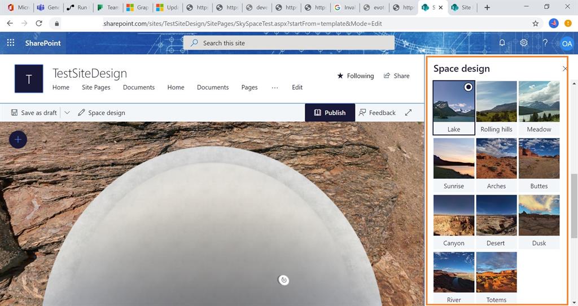Open the Pages navigation item
The image size is (578, 306).
point(249,87)
